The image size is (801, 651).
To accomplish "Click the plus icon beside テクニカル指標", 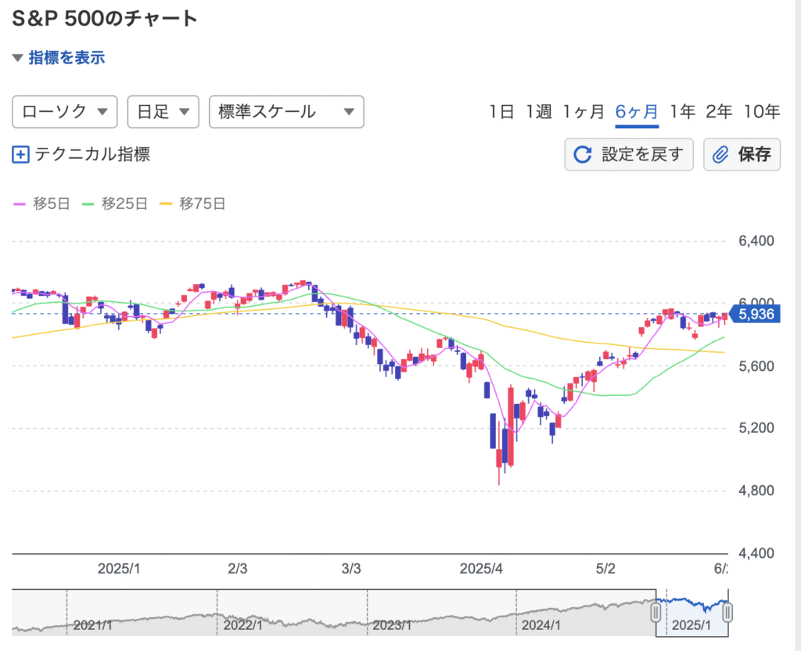I will coord(20,154).
